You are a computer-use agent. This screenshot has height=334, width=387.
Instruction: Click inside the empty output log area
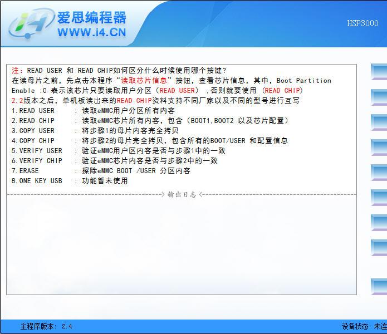tap(181, 245)
